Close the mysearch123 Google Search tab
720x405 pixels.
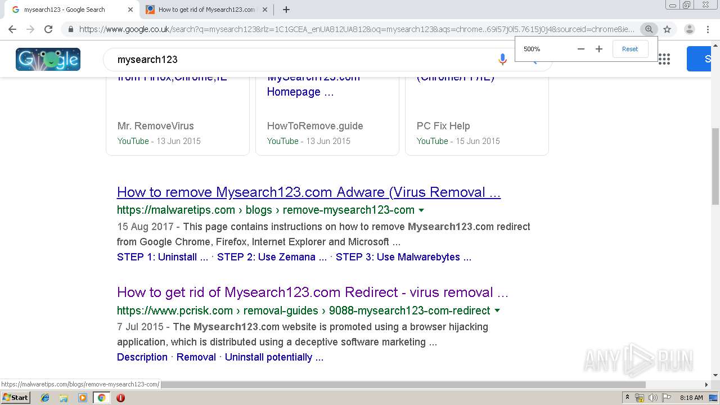[130, 10]
